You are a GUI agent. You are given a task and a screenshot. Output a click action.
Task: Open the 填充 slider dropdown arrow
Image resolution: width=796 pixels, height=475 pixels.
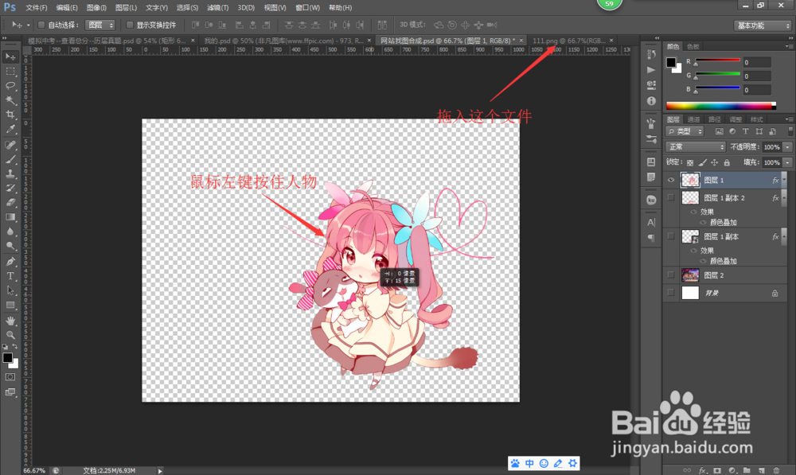pos(787,162)
